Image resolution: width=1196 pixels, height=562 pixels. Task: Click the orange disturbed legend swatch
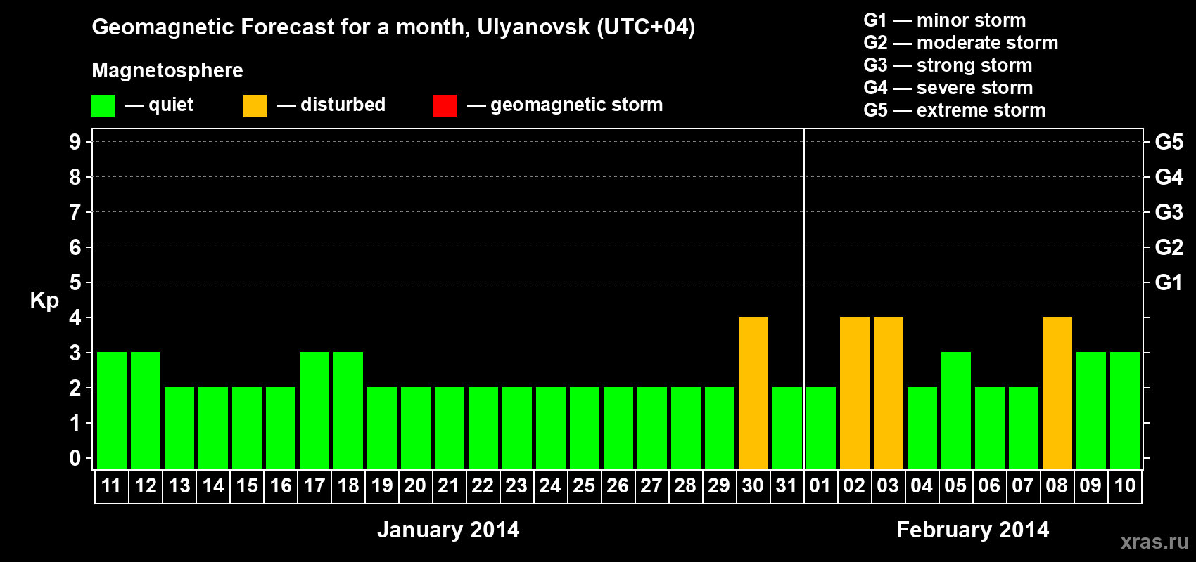(255, 106)
